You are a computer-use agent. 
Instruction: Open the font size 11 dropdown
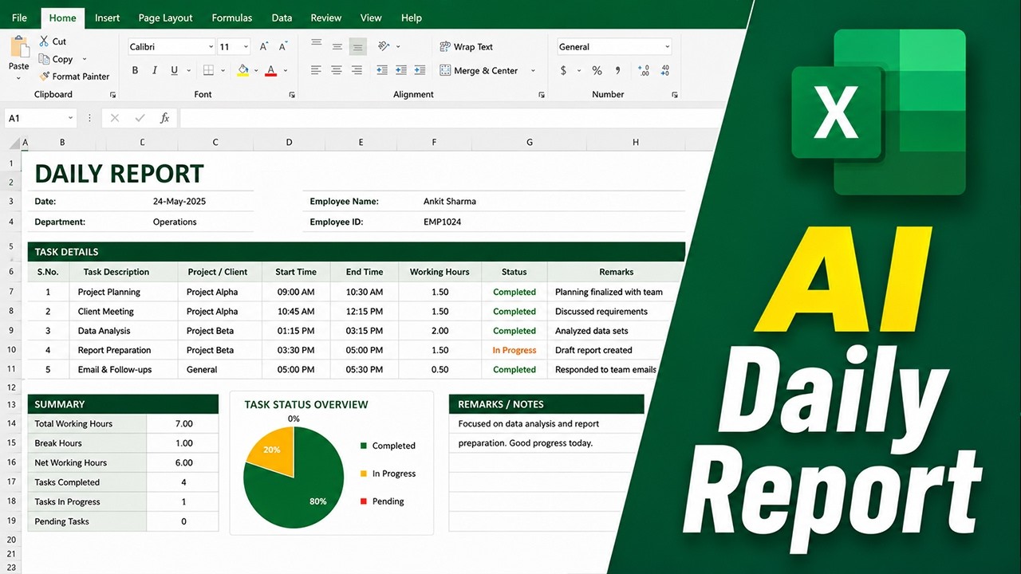pos(246,47)
